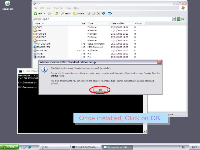Select the WIN51IS file
This screenshot has width=200, height=150.
(x=39, y=57)
